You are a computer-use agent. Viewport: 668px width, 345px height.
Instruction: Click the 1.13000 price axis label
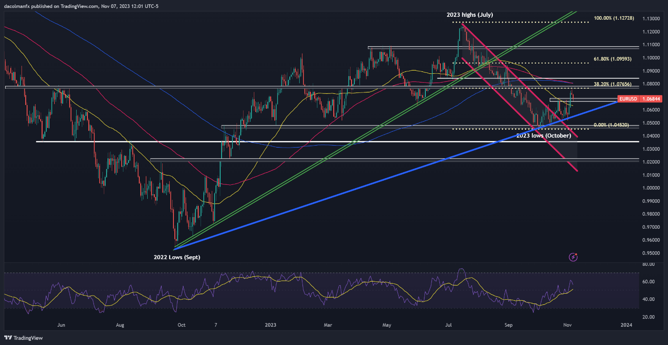[x=651, y=19]
